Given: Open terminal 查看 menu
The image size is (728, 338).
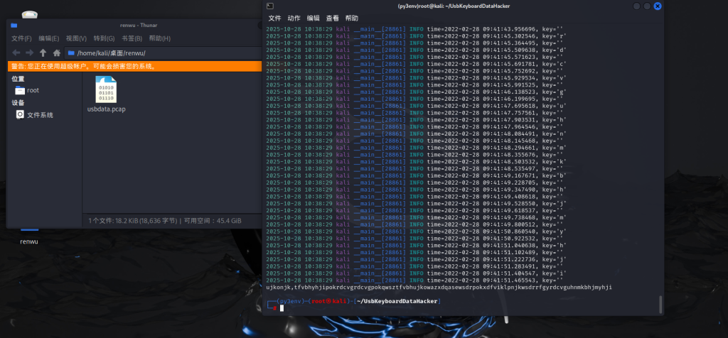Looking at the screenshot, I should pos(332,18).
